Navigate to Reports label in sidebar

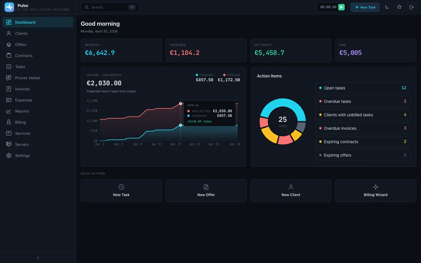tap(22, 111)
